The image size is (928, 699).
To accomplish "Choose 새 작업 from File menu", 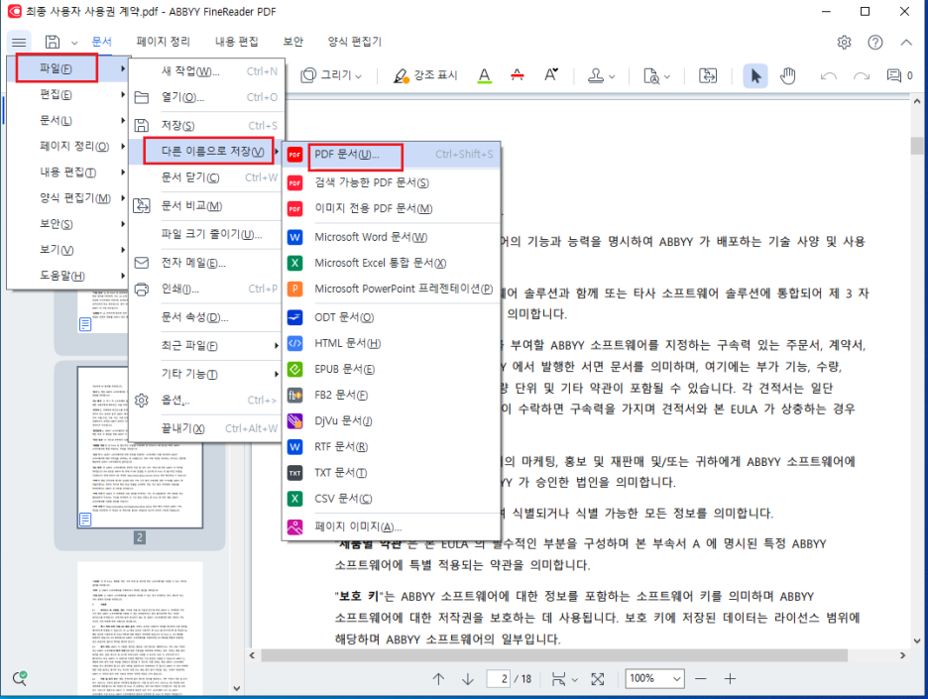I will click(206, 71).
